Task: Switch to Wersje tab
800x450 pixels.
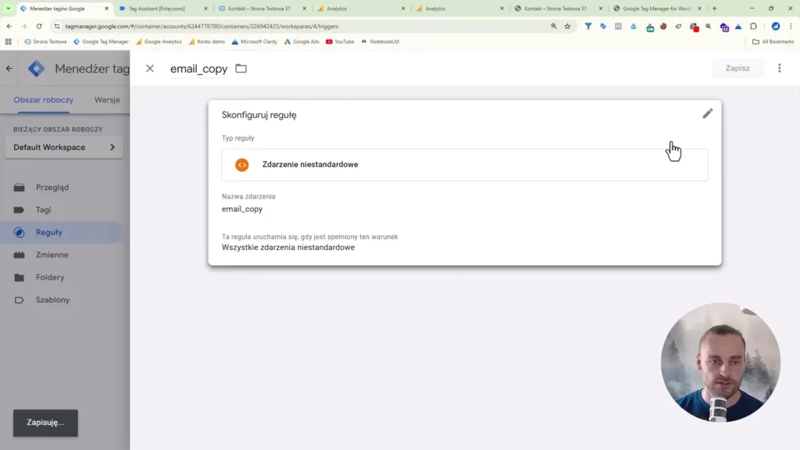Action: (107, 100)
